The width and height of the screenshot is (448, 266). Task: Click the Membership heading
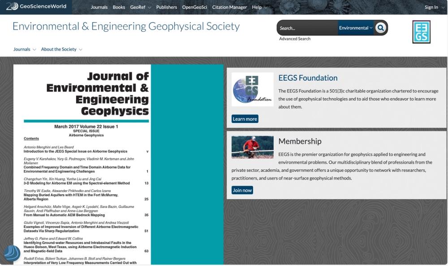coord(300,141)
